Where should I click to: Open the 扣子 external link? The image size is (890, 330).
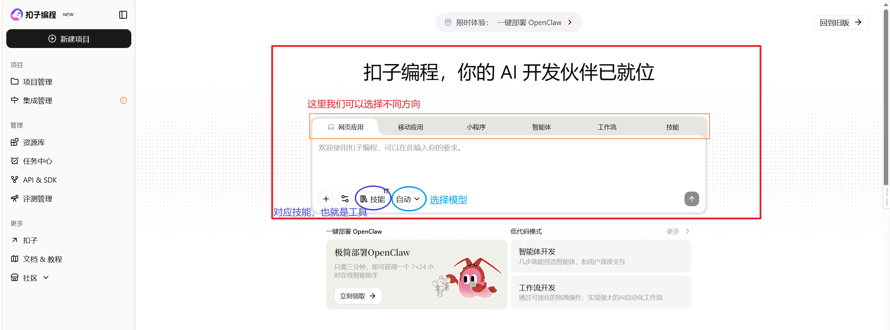point(69,240)
